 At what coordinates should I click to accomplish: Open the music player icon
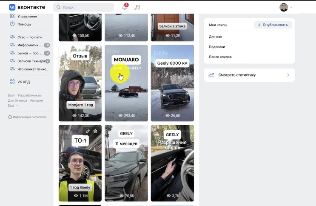[137, 7]
